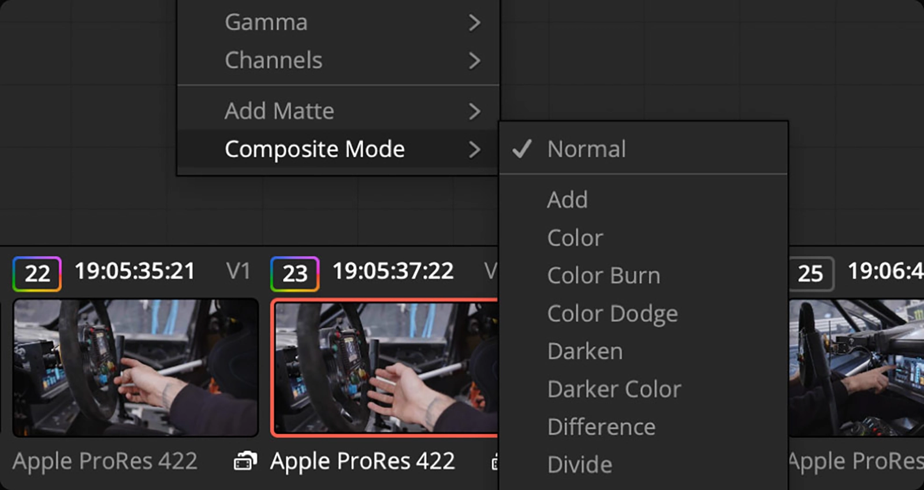Viewport: 924px width, 490px height.
Task: Click the clip 23 number badge
Action: 295,274
